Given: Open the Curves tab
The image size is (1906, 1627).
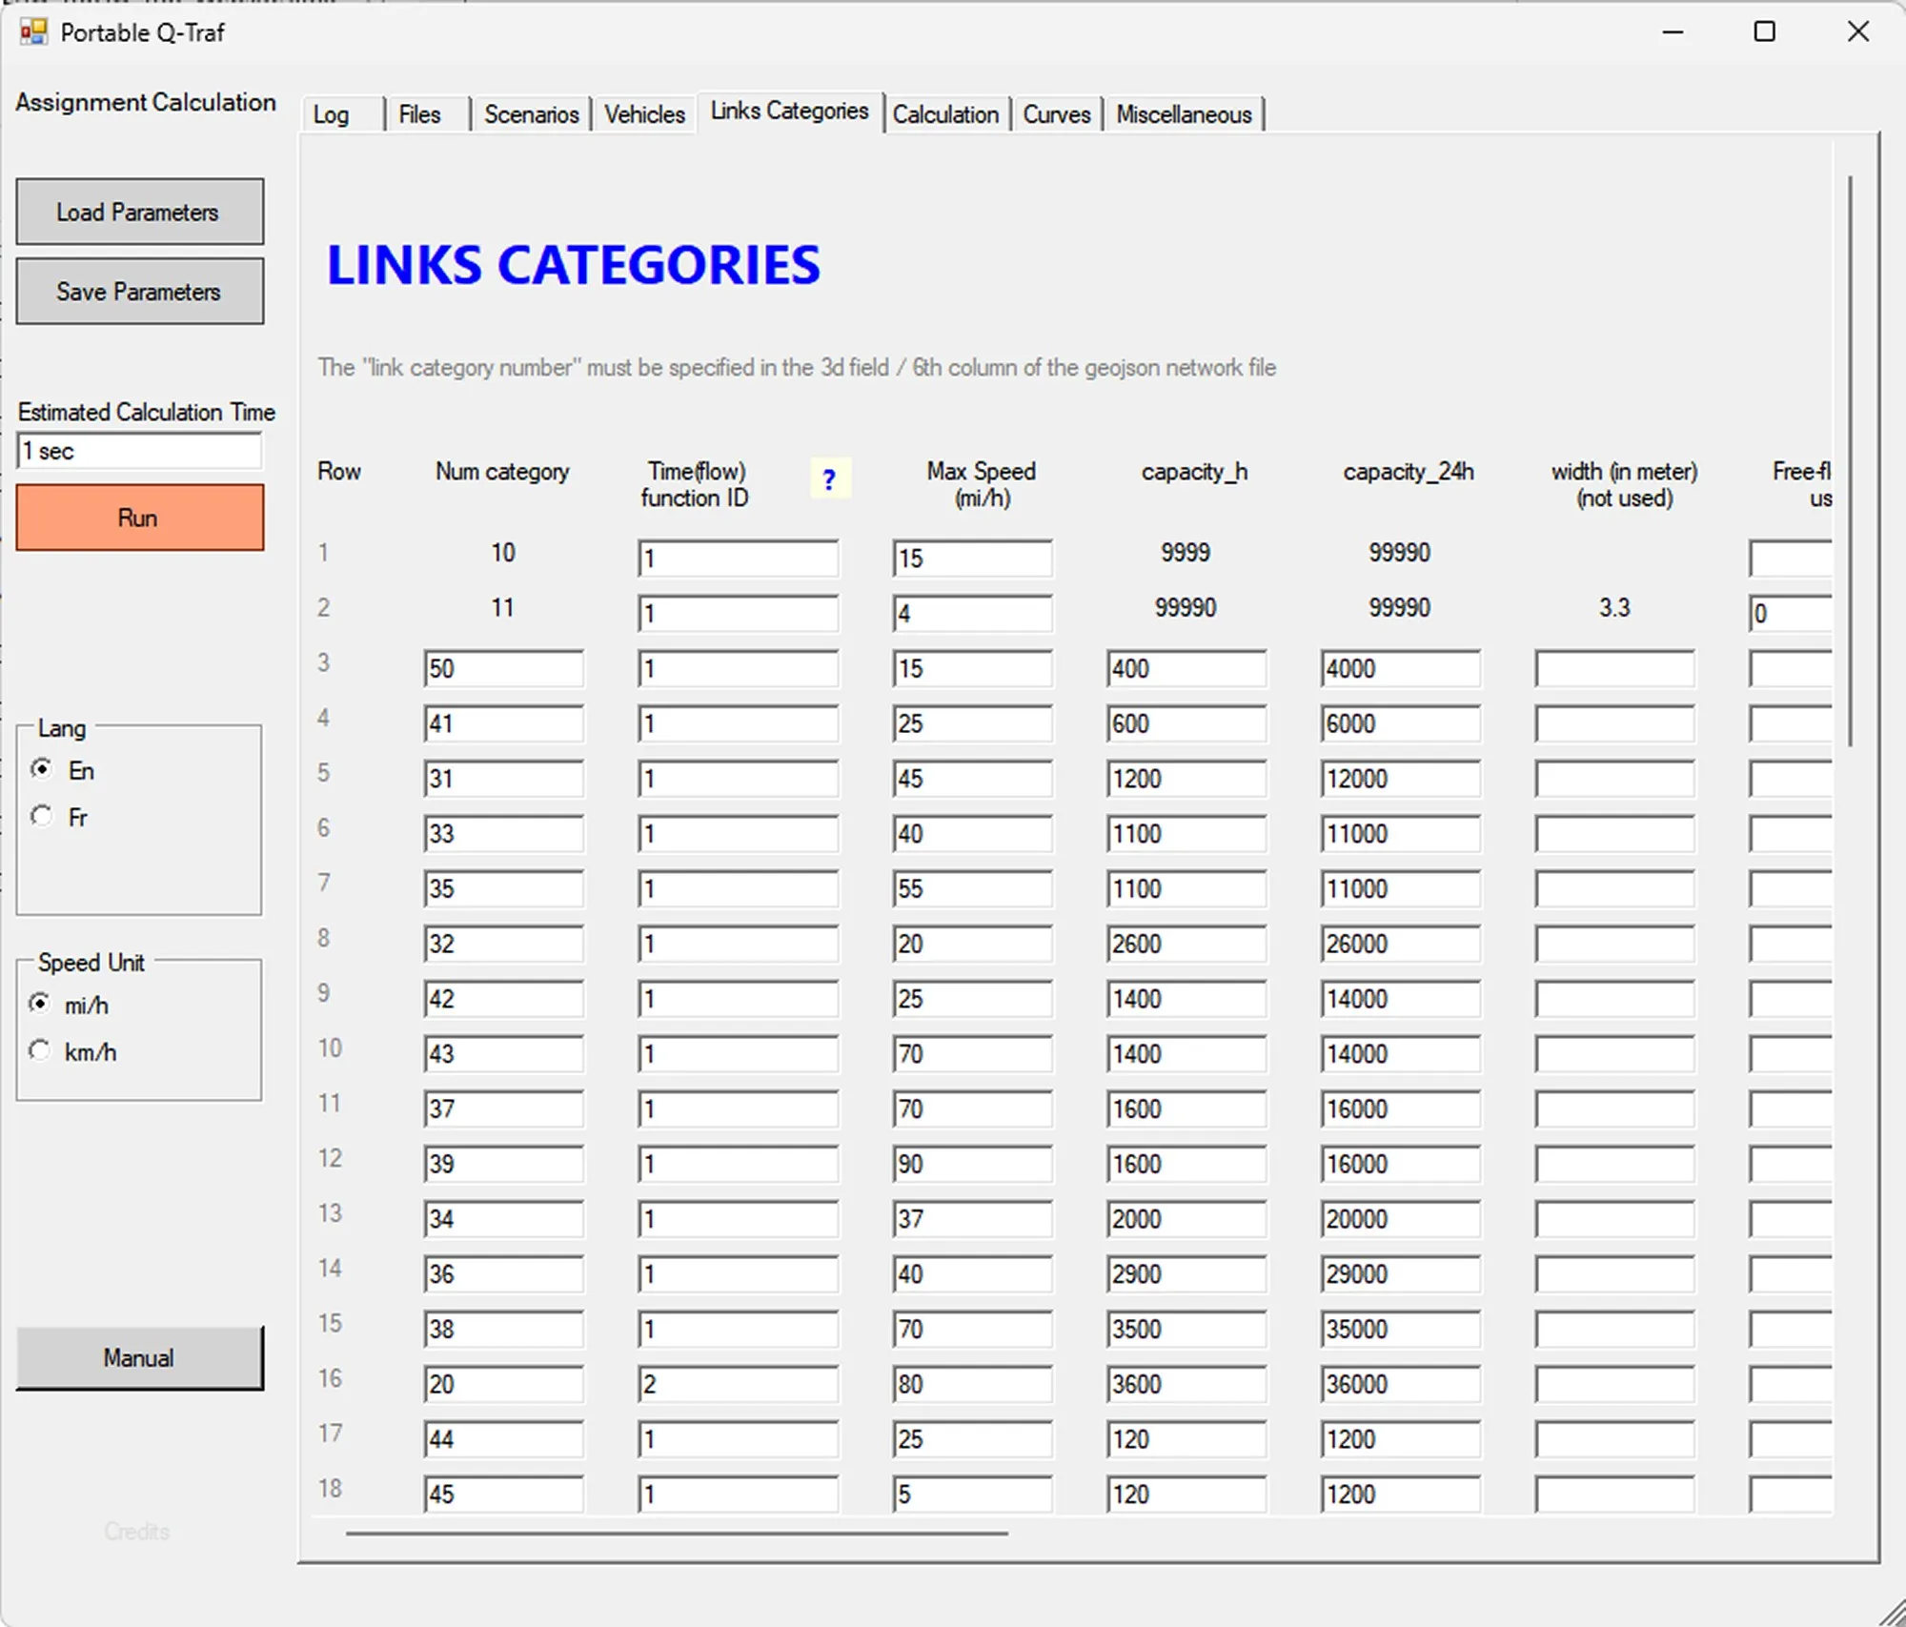Looking at the screenshot, I should tap(1056, 113).
